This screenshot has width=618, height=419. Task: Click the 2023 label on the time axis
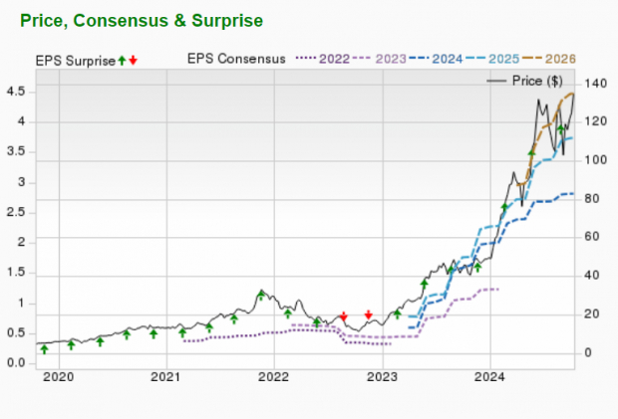pos(382,377)
